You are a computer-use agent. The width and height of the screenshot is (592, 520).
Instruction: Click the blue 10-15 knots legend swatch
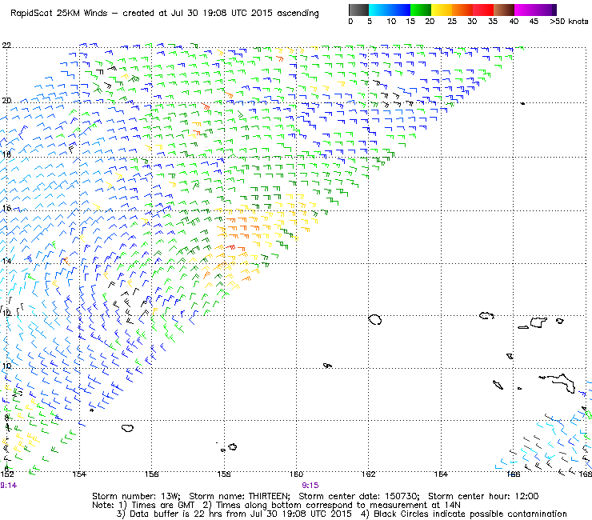pos(400,10)
